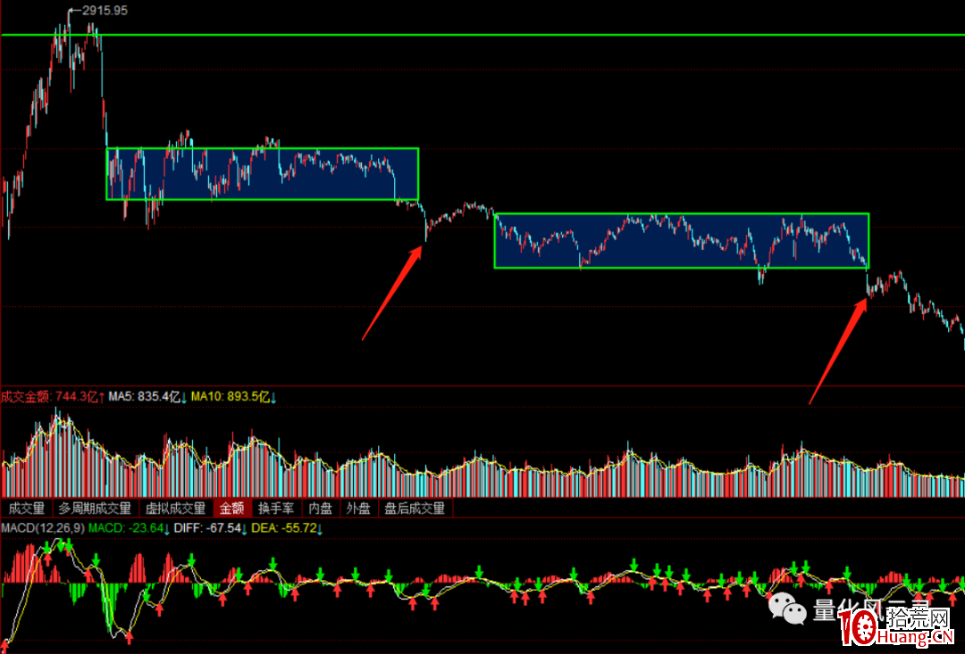The image size is (965, 654).
Task: Click the 2915.95 peak price label
Action: [x=105, y=11]
